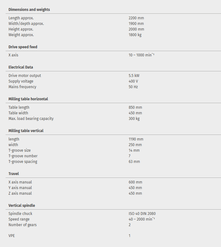Click the Electrical Data section heading
The height and width of the screenshot is (247, 221).
pos(21,67)
